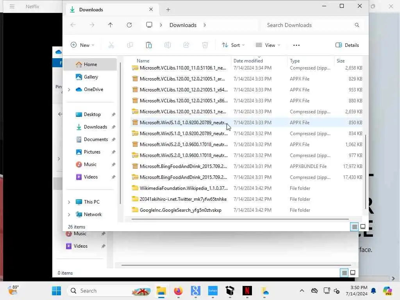This screenshot has width=400, height=300.
Task: Open Videos in the background Explorer window
Action: 80,246
